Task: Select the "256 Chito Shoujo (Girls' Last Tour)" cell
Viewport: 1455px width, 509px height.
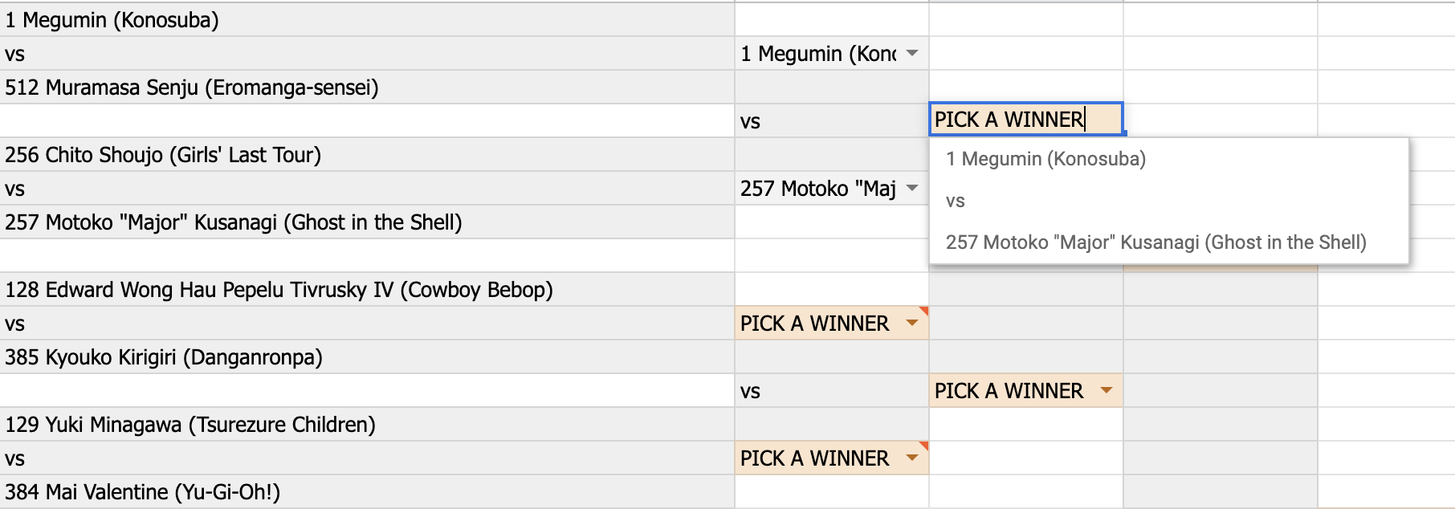Action: pos(163,155)
